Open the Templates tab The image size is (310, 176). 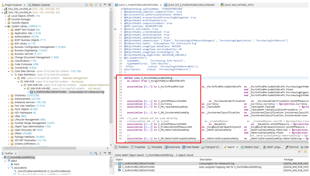pos(155,147)
